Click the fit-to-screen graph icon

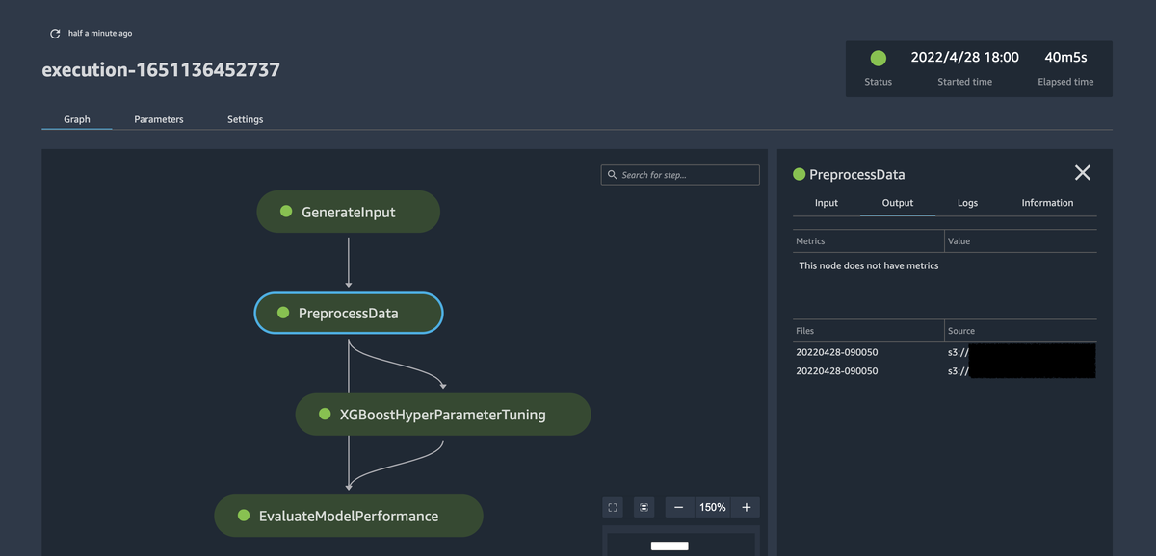(613, 507)
